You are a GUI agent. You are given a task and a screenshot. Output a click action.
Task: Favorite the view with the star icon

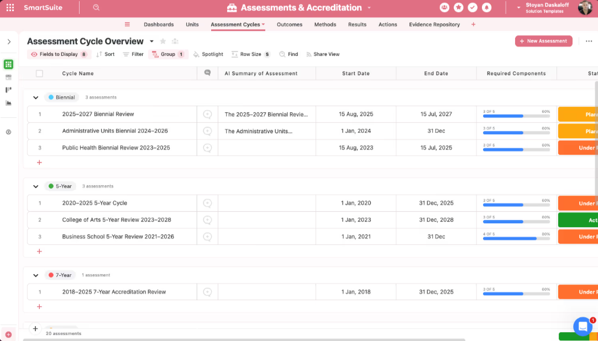[163, 41]
